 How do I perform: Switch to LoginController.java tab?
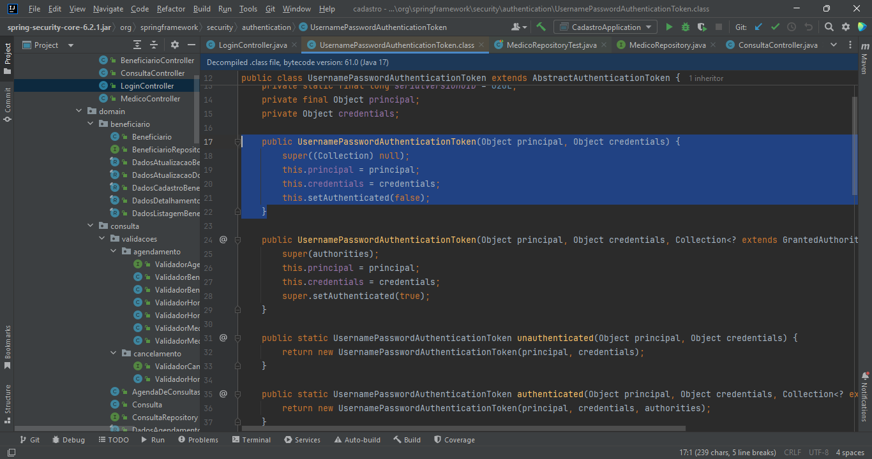(252, 45)
